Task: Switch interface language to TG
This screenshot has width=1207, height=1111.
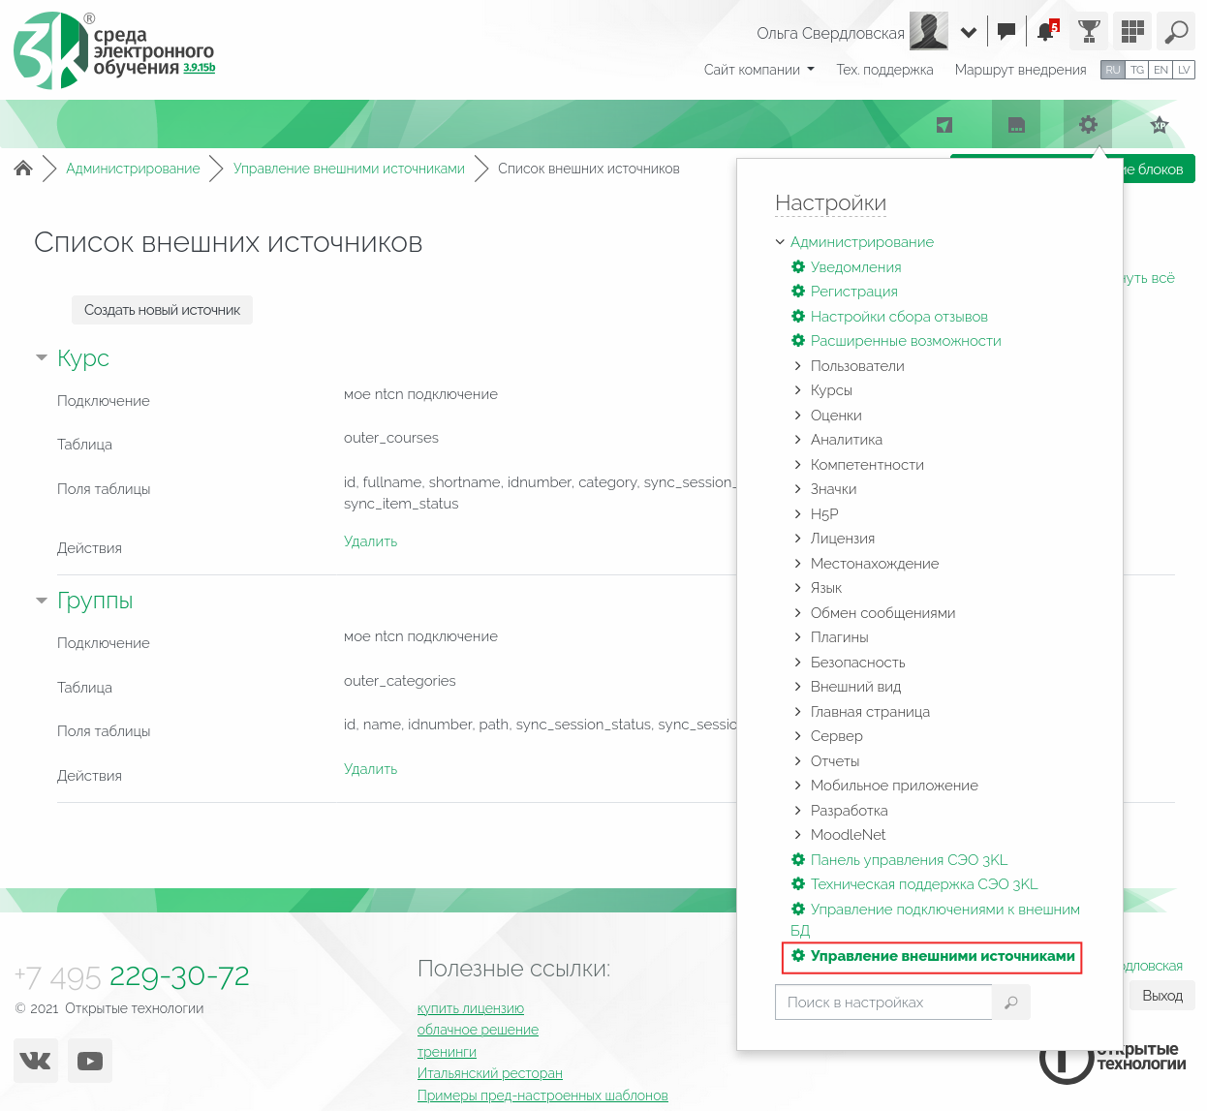Action: [1137, 70]
